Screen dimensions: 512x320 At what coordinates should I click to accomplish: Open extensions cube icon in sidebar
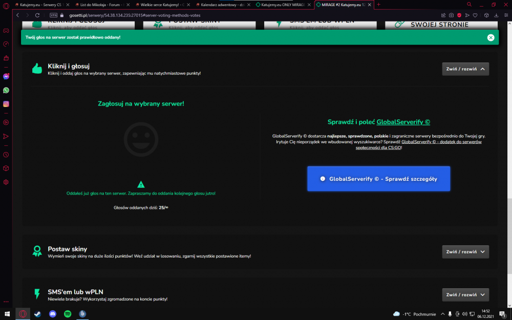pos(6,168)
